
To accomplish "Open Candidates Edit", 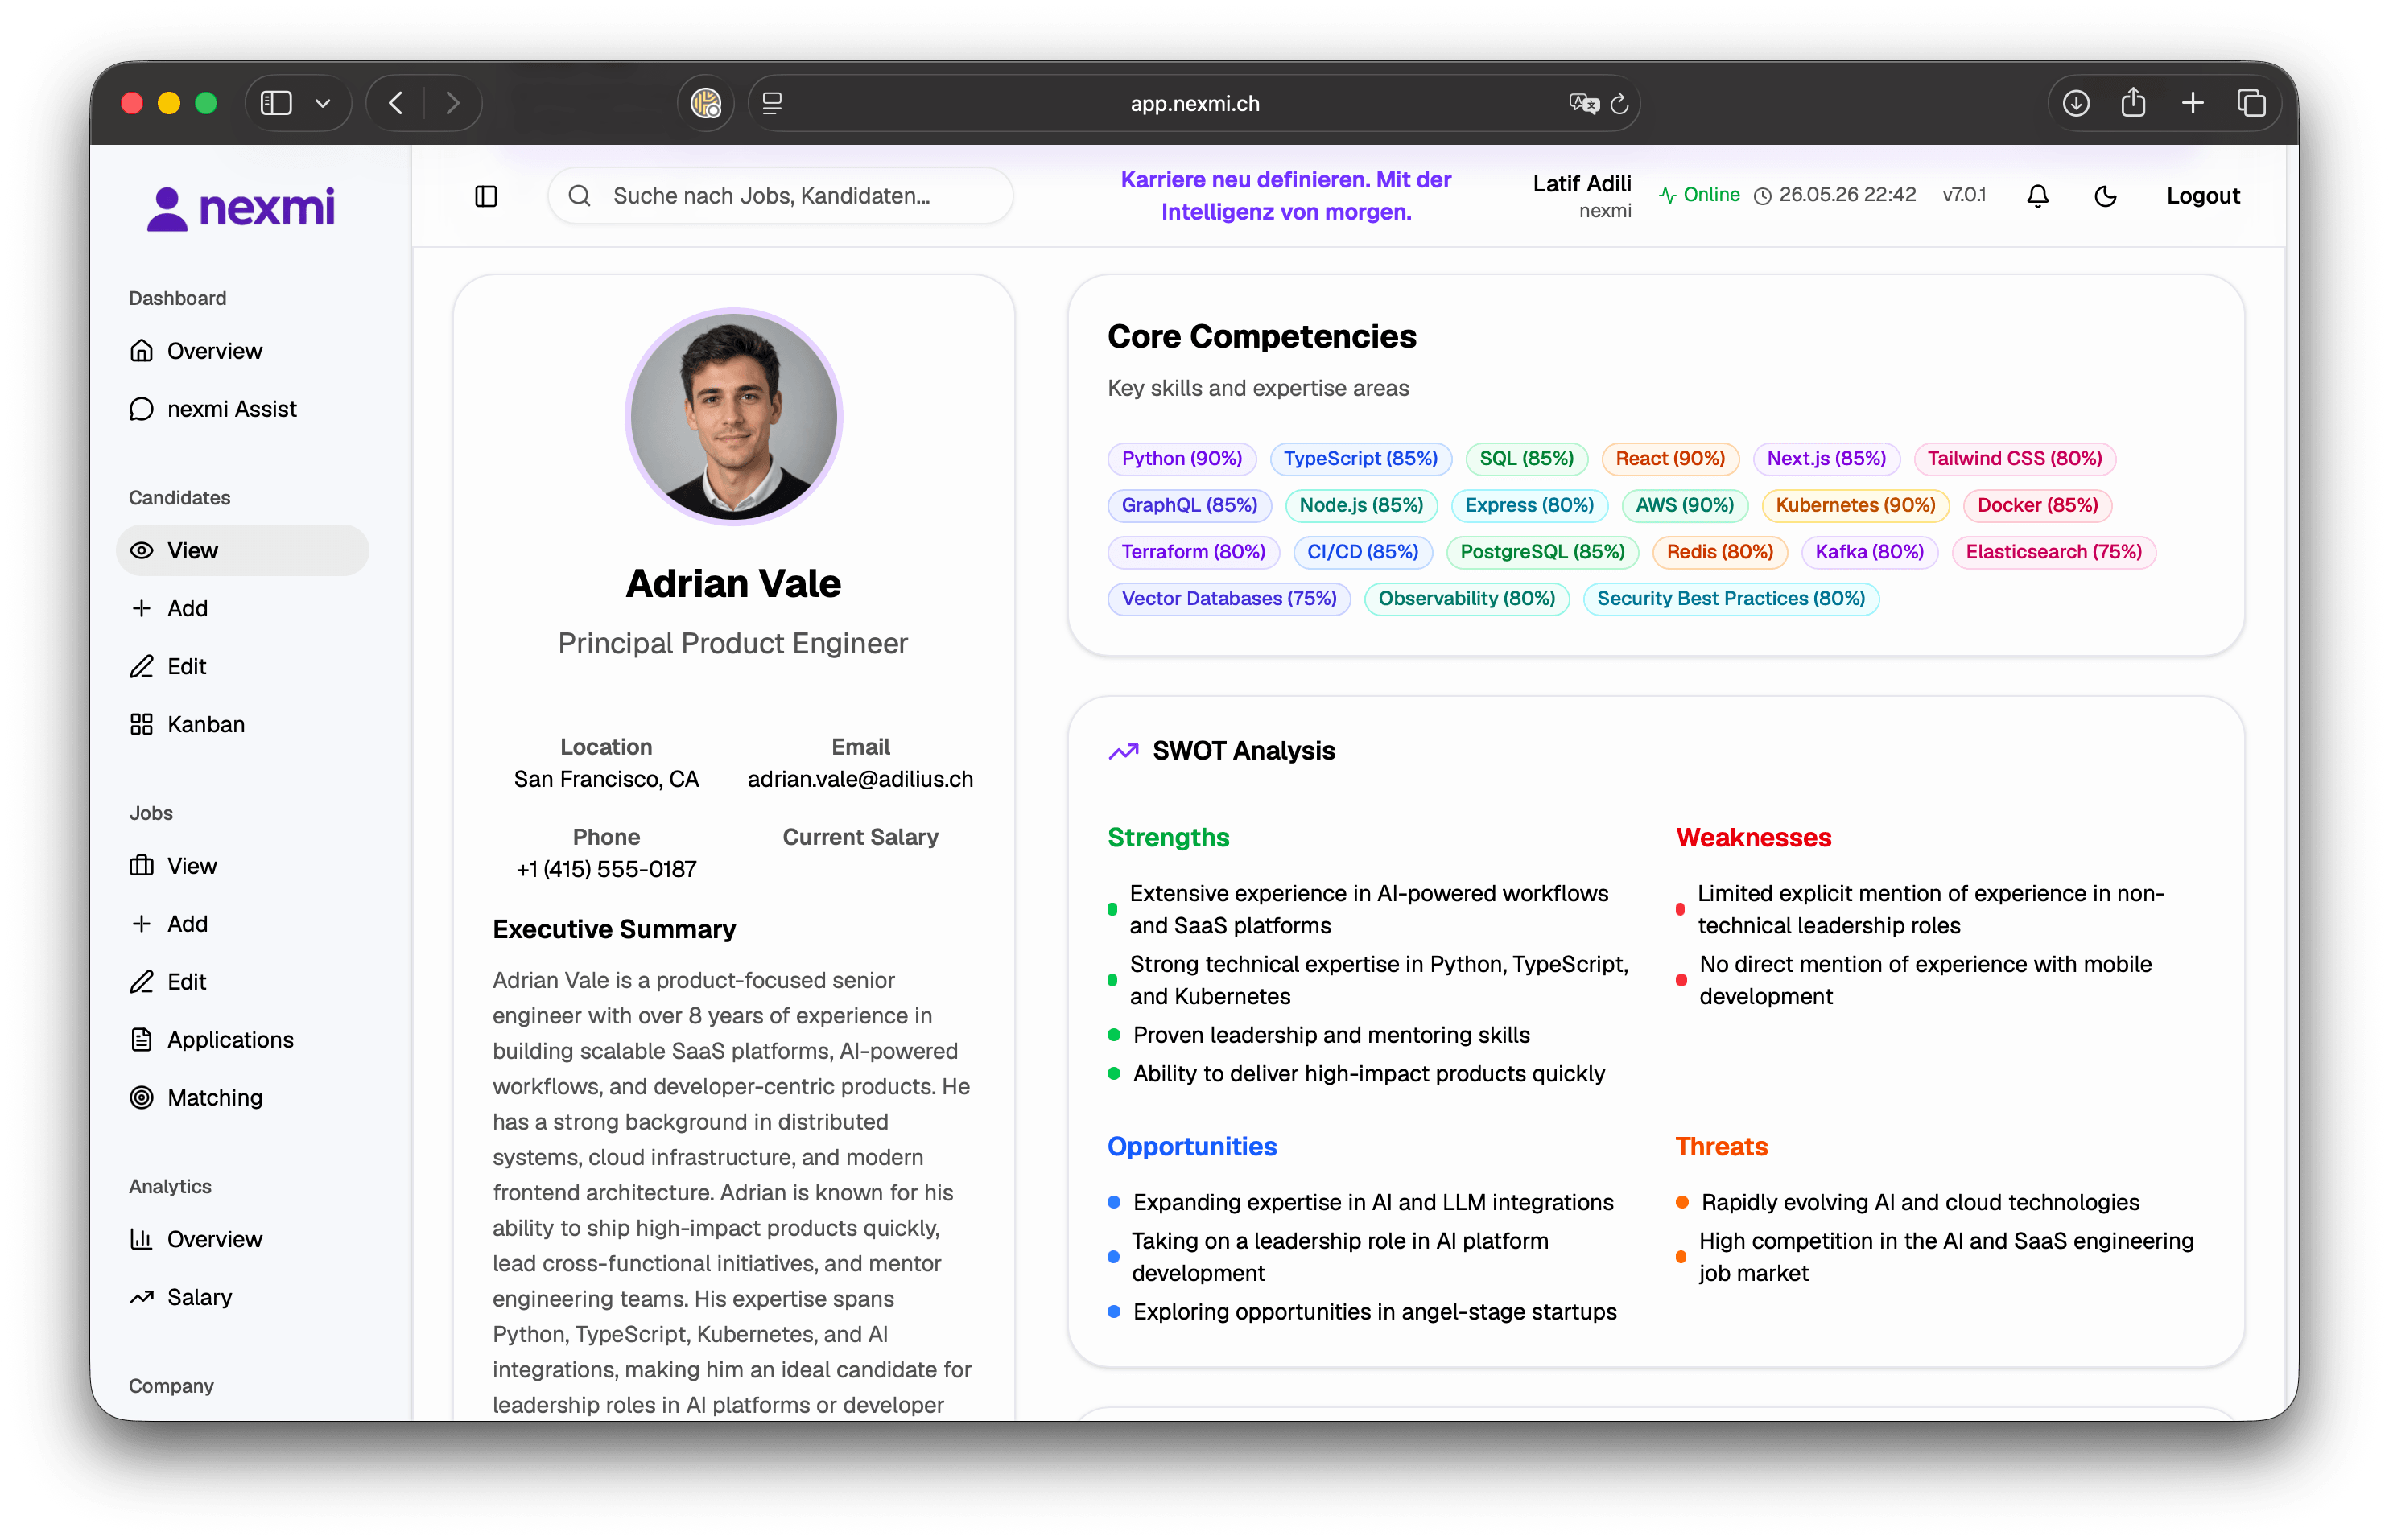I will click(x=242, y=666).
